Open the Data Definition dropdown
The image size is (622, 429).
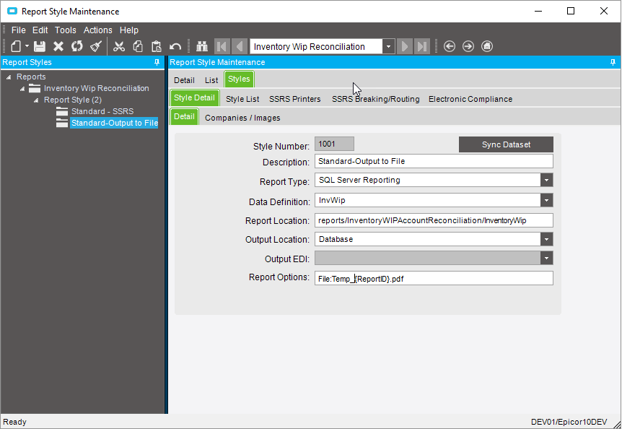547,200
